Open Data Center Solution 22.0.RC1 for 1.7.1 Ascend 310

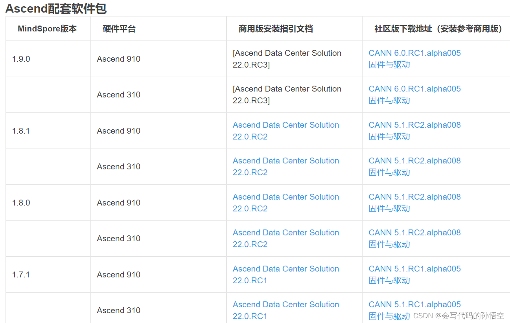(286, 310)
